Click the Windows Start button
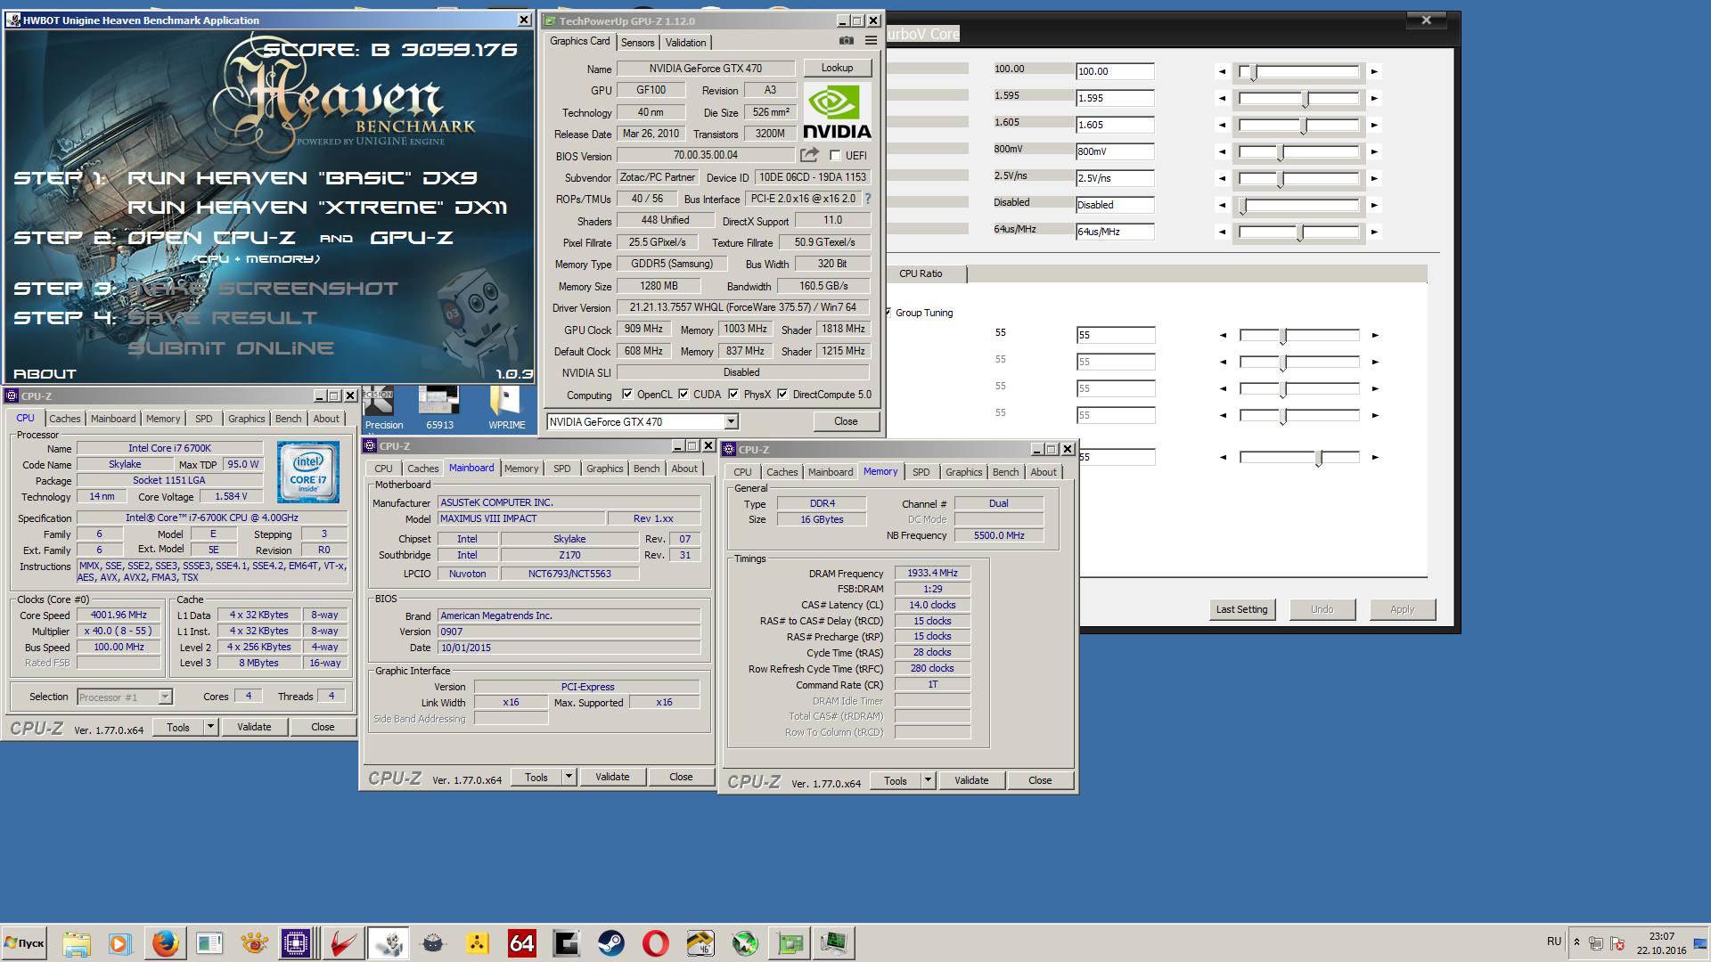The image size is (1711, 962). (24, 943)
